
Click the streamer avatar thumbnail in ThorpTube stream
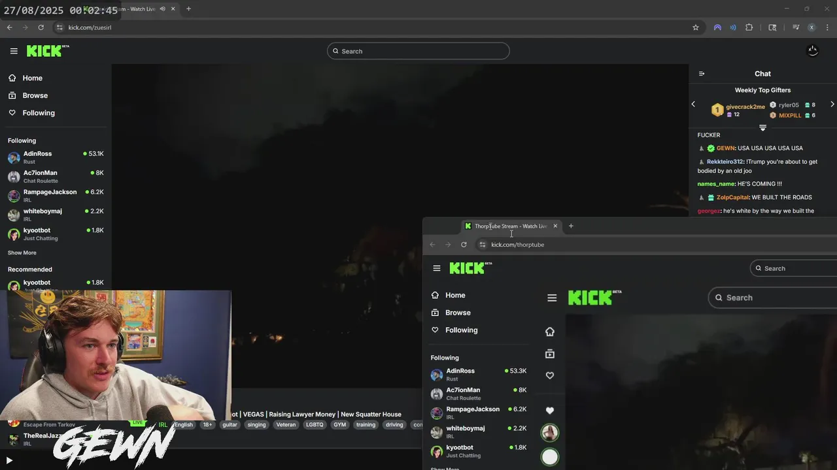[x=550, y=432]
